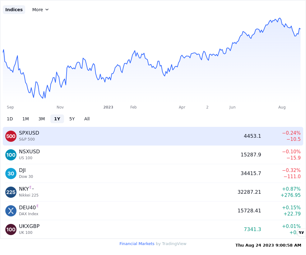Click the S&P 500 red logo icon
The width and height of the screenshot is (306, 255).
point(11,136)
